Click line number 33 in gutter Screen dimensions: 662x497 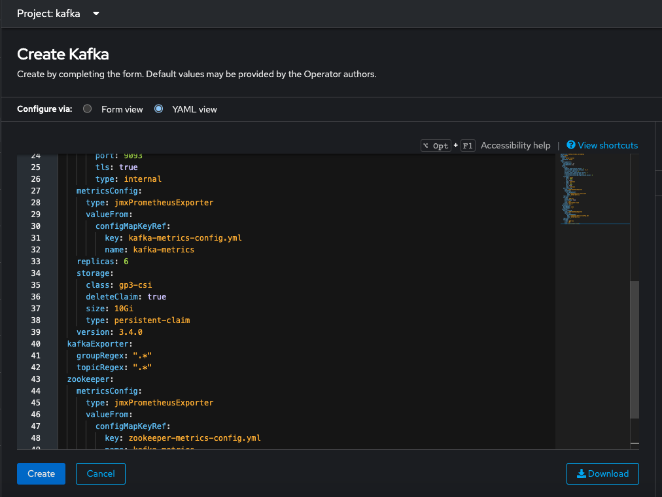pos(35,262)
